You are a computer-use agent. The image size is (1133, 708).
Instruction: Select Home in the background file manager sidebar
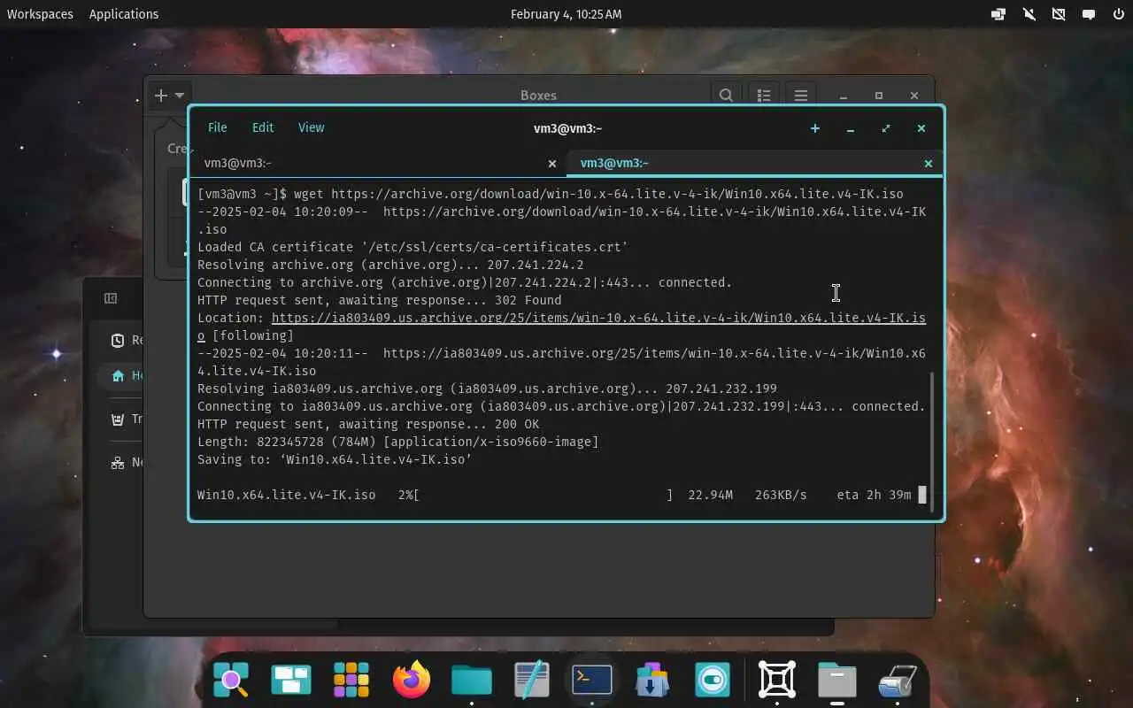click(128, 375)
